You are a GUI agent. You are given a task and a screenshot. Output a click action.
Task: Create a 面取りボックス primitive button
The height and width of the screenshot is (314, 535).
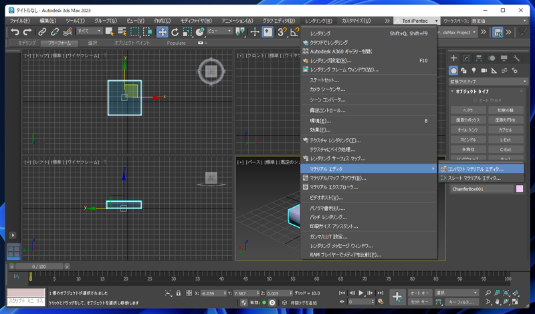(x=468, y=120)
